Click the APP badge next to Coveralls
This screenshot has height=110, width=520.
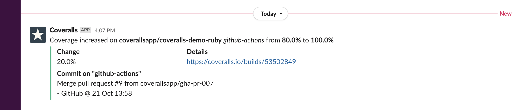click(85, 30)
